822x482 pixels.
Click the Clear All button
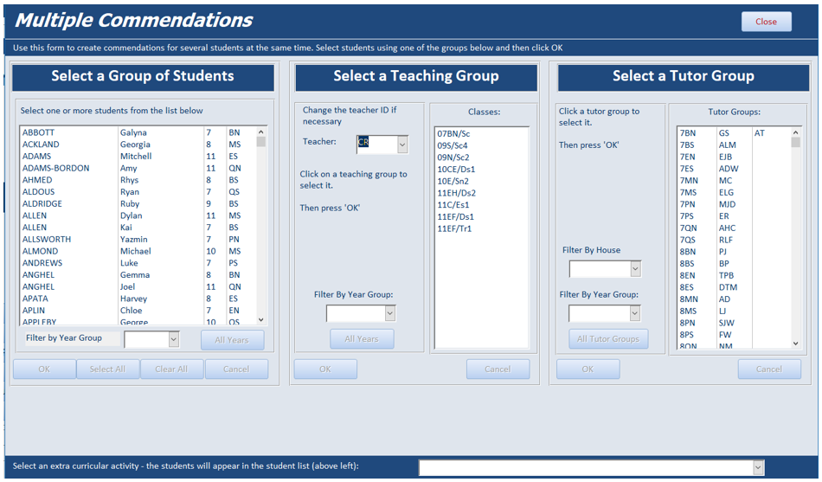click(172, 369)
